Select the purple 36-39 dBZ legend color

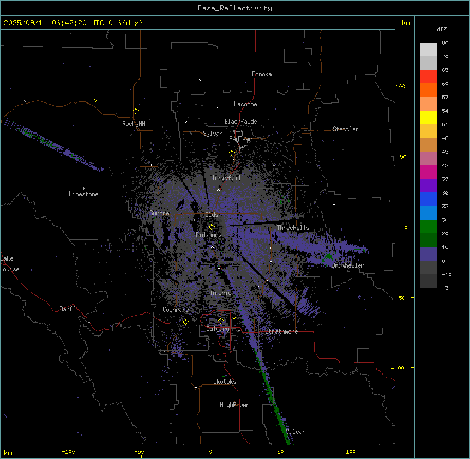(x=429, y=185)
